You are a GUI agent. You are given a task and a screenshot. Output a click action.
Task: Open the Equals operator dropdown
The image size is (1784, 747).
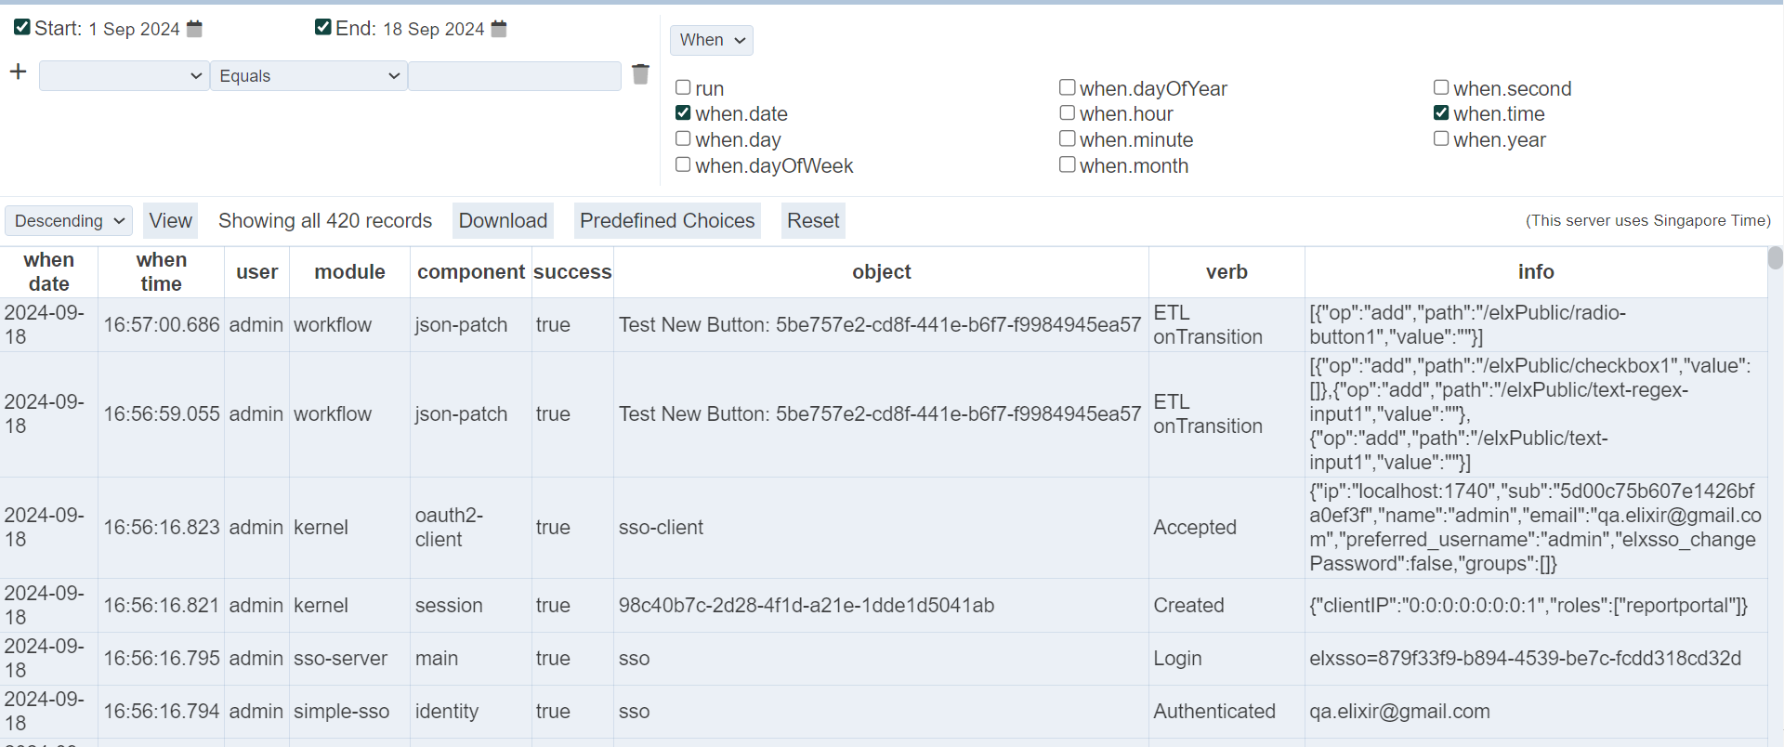(308, 76)
